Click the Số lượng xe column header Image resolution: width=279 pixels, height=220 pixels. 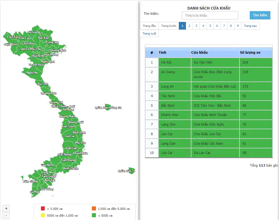256,52
